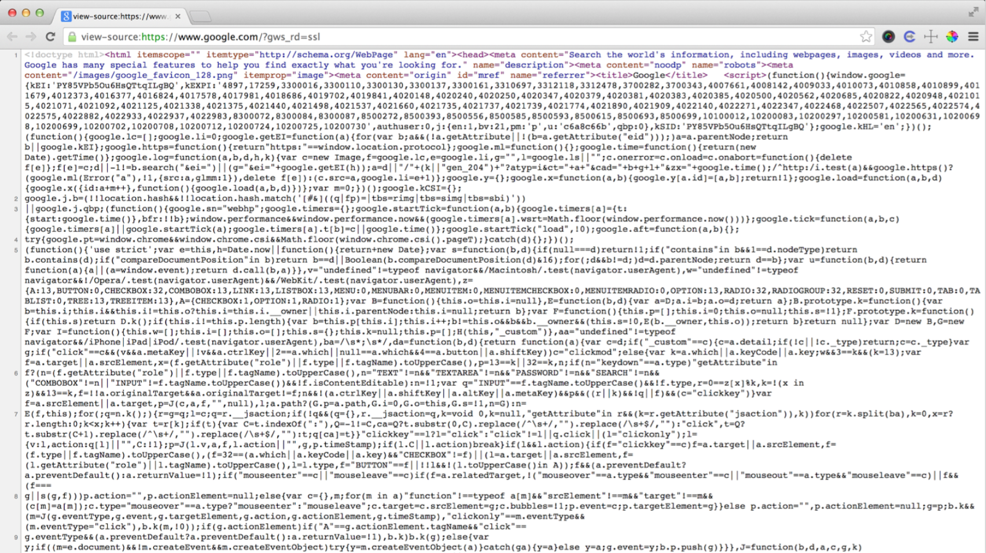
Task: Click source line number 6
Action: pyautogui.click(x=16, y=374)
